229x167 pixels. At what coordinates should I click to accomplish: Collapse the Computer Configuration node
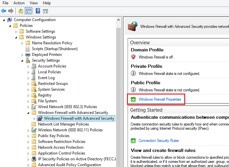[4, 20]
